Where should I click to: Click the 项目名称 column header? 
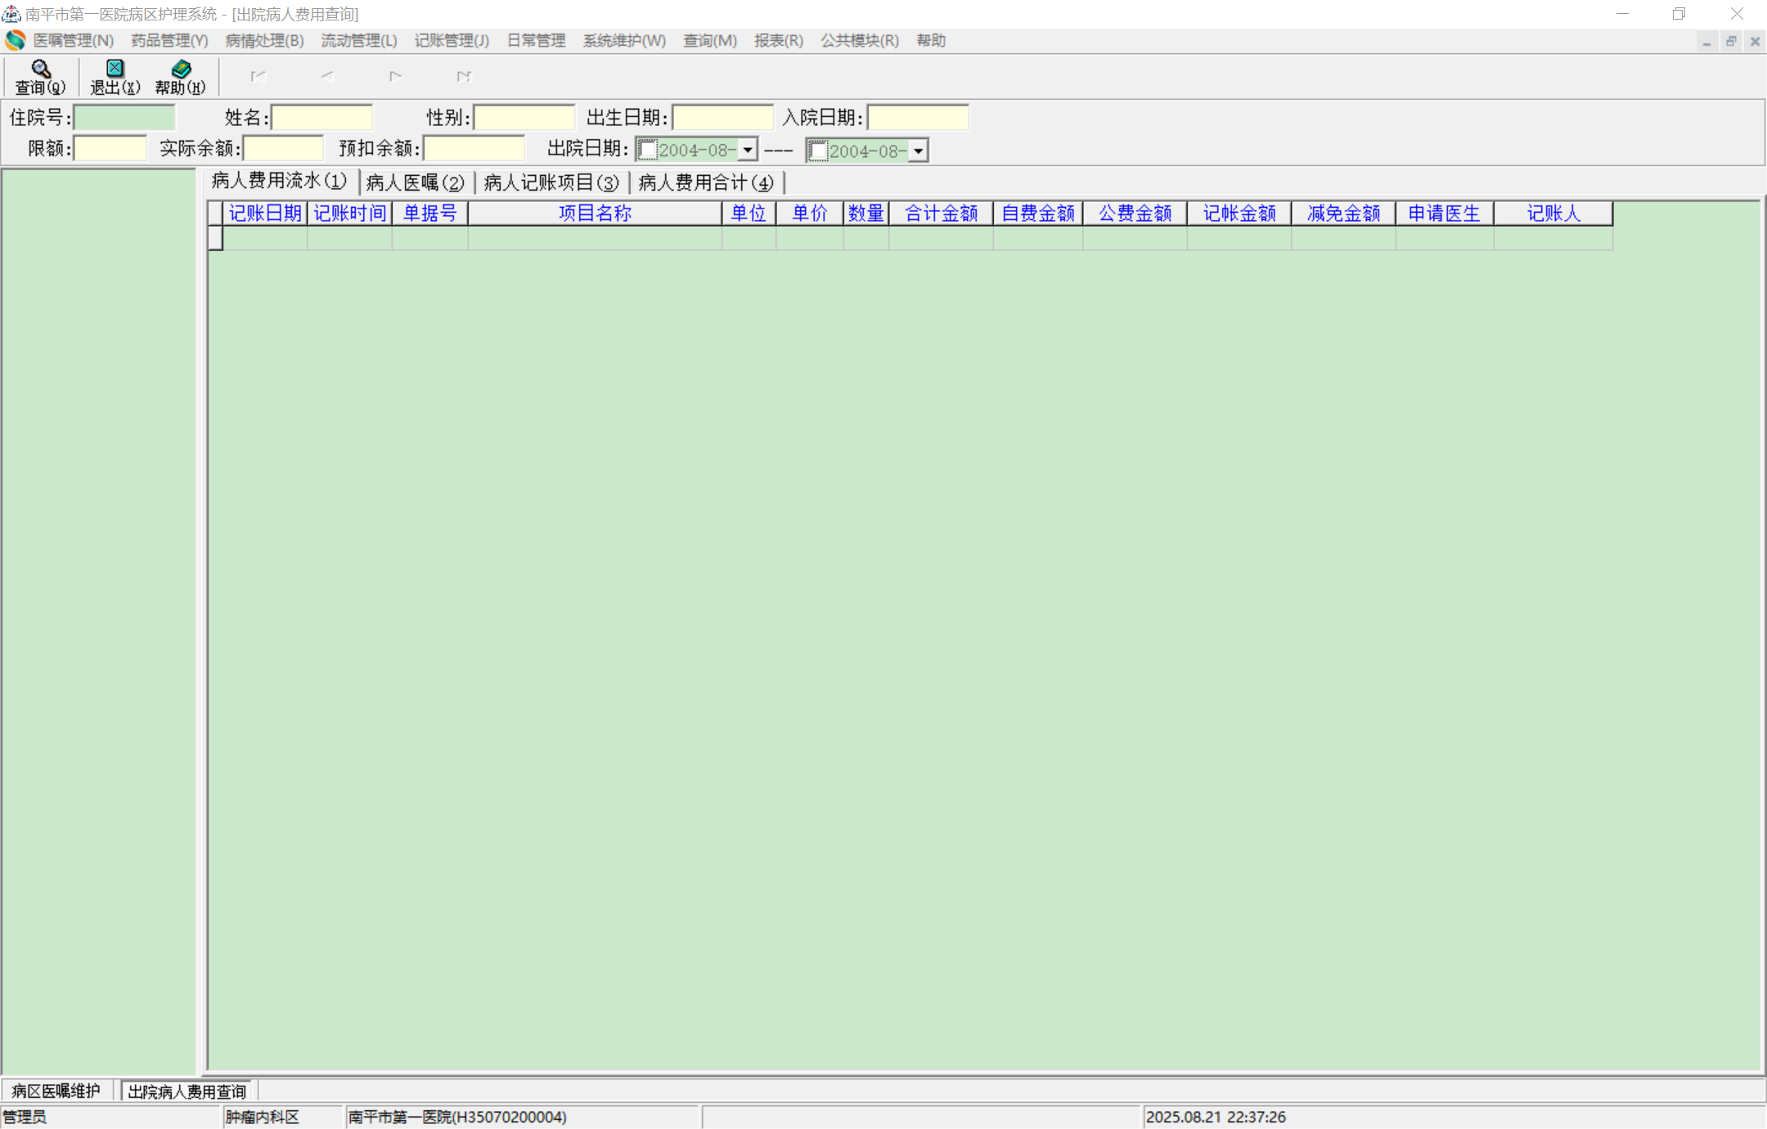pos(595,214)
